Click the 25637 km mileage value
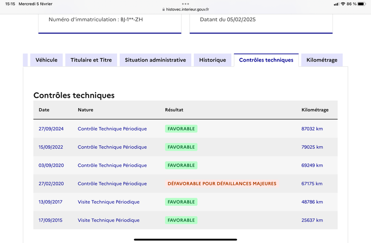This screenshot has height=243, width=371. click(x=312, y=220)
